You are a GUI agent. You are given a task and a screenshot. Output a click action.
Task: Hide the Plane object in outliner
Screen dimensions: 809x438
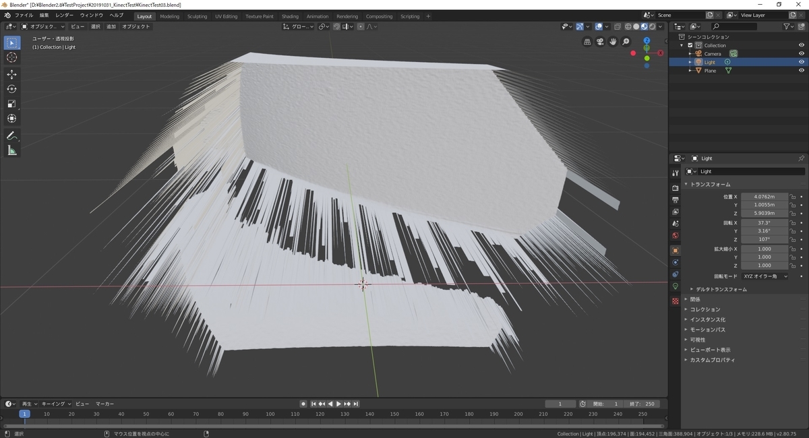tap(802, 70)
